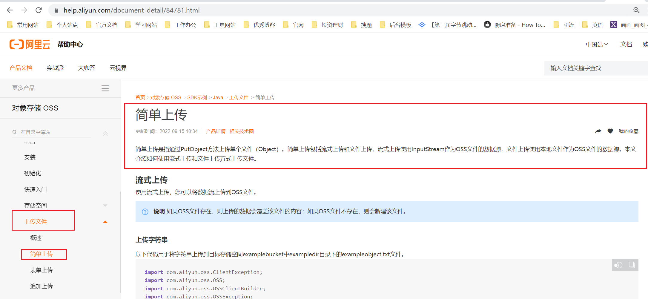Viewport: 648px width, 299px height.
Task: Open the 画画_画图 bookmark
Action: (x=629, y=25)
